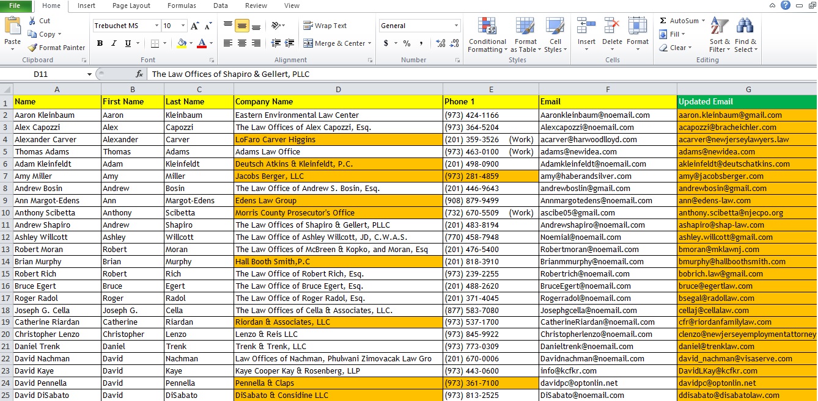The height and width of the screenshot is (401, 818).
Task: Align text right in cell
Action: [256, 43]
